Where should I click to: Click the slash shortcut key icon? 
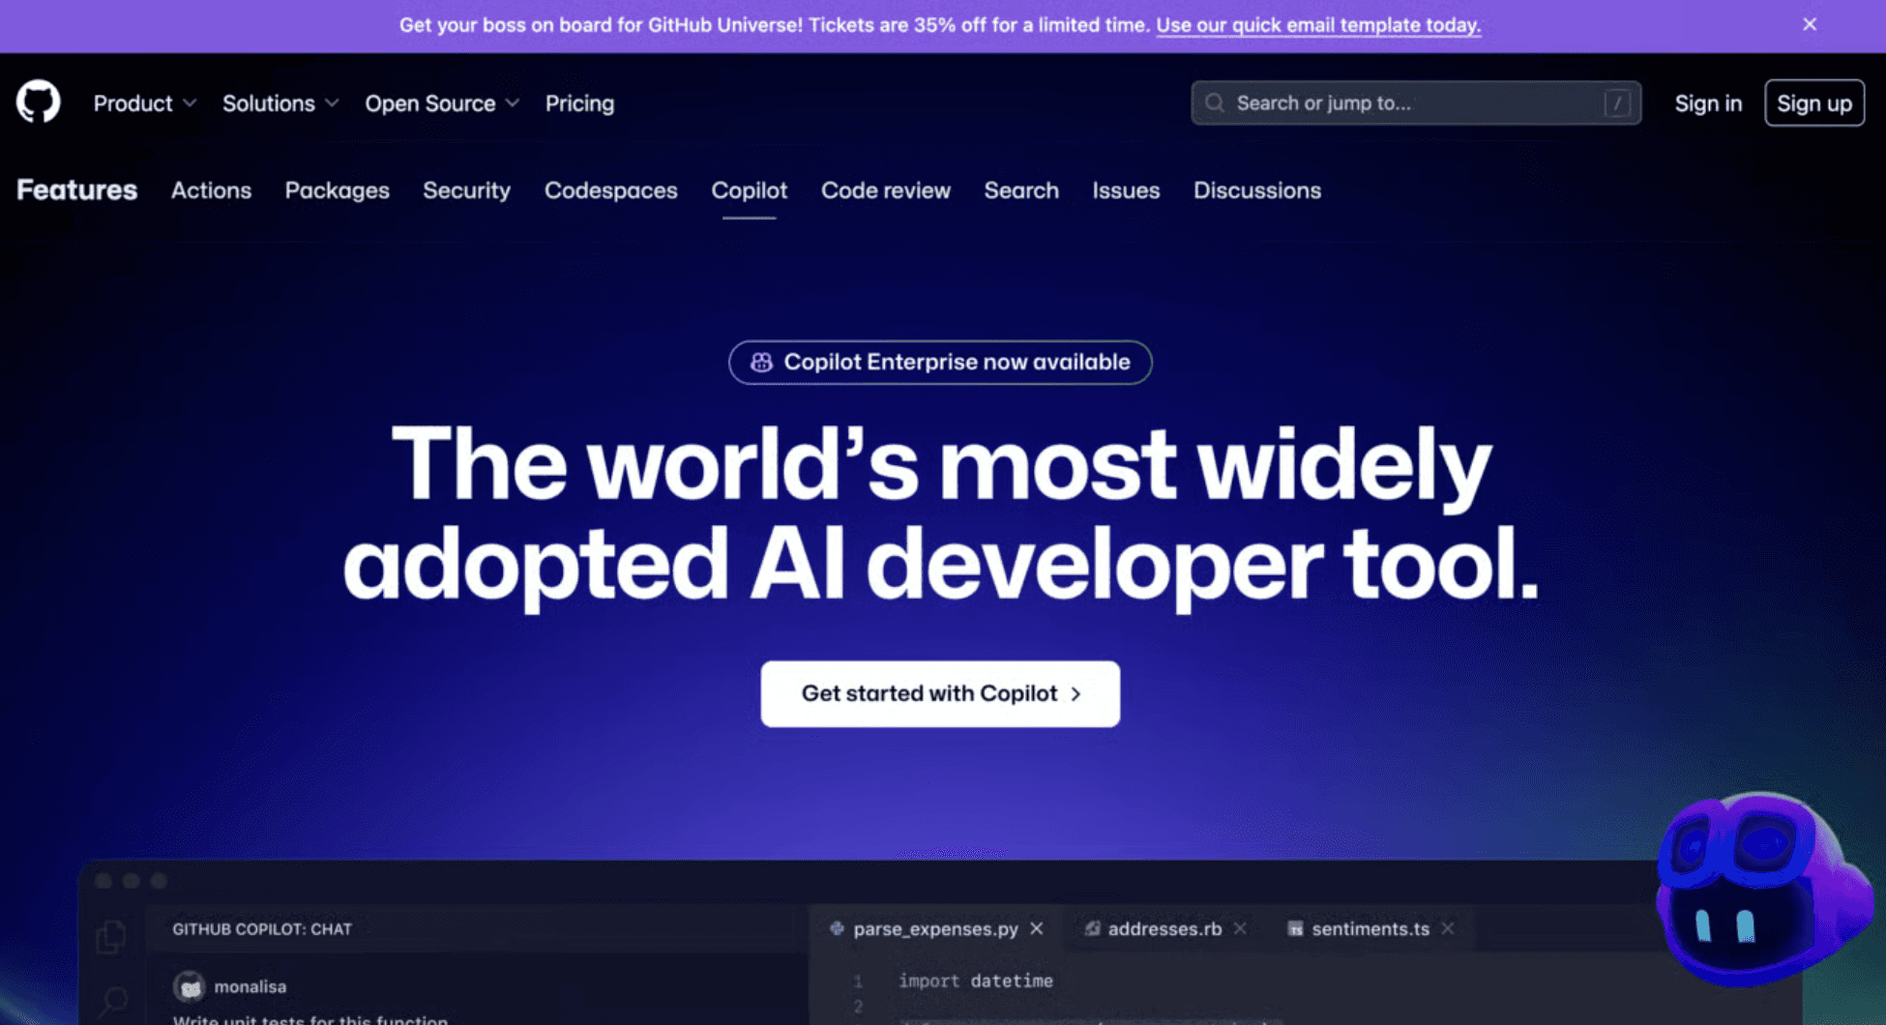click(x=1617, y=103)
